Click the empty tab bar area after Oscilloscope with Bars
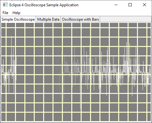 click(x=125, y=19)
